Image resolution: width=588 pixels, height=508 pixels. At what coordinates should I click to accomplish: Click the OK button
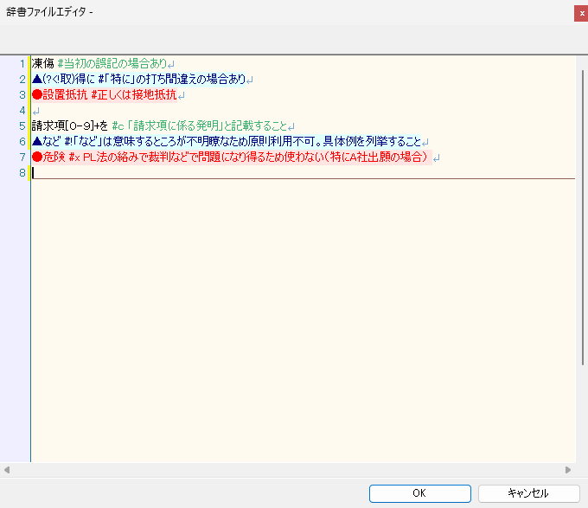tap(419, 493)
